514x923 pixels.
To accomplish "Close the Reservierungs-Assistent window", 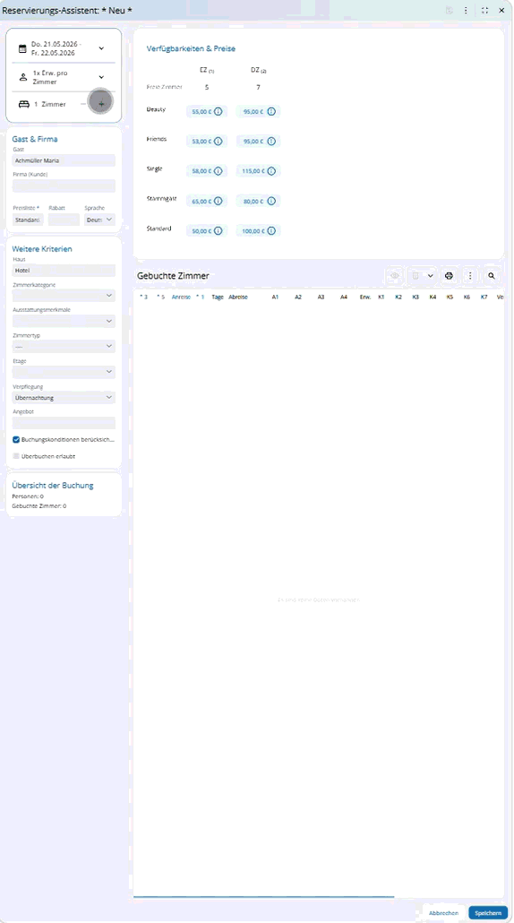I will coord(501,10).
